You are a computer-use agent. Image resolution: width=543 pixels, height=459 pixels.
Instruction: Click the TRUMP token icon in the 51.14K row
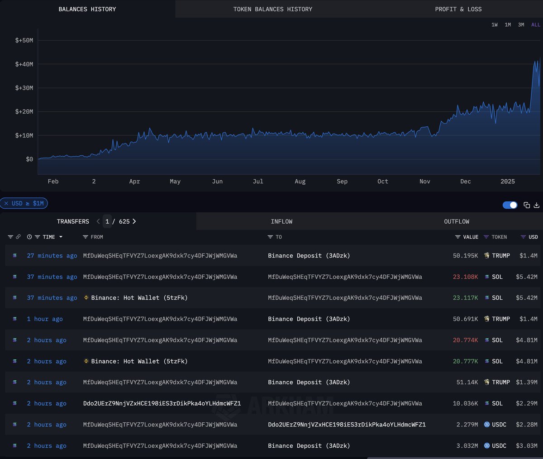click(x=487, y=382)
